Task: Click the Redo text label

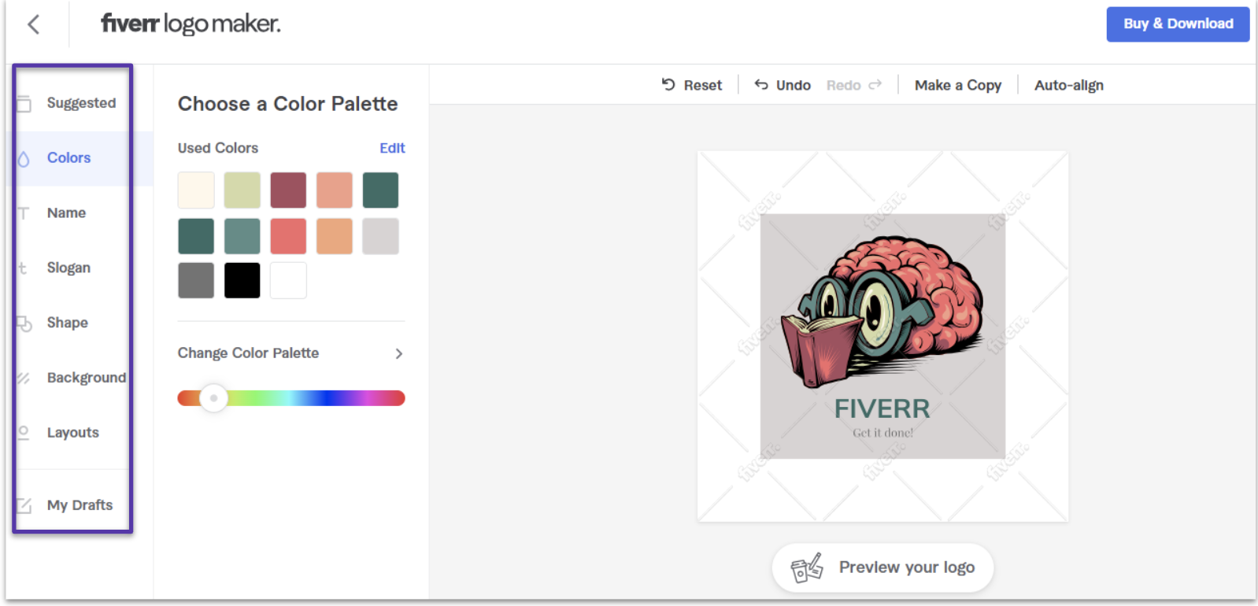Action: click(x=843, y=85)
